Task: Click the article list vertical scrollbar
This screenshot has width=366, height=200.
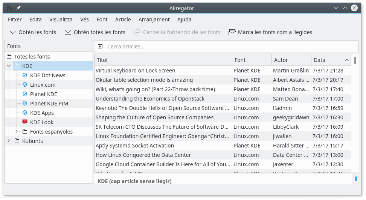Action: pyautogui.click(x=355, y=113)
